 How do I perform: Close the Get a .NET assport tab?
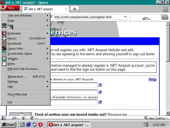tap(66, 9)
